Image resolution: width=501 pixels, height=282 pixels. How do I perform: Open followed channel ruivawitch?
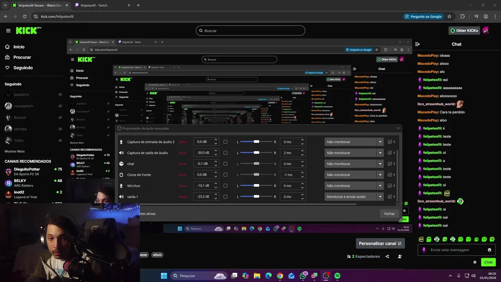click(33, 106)
